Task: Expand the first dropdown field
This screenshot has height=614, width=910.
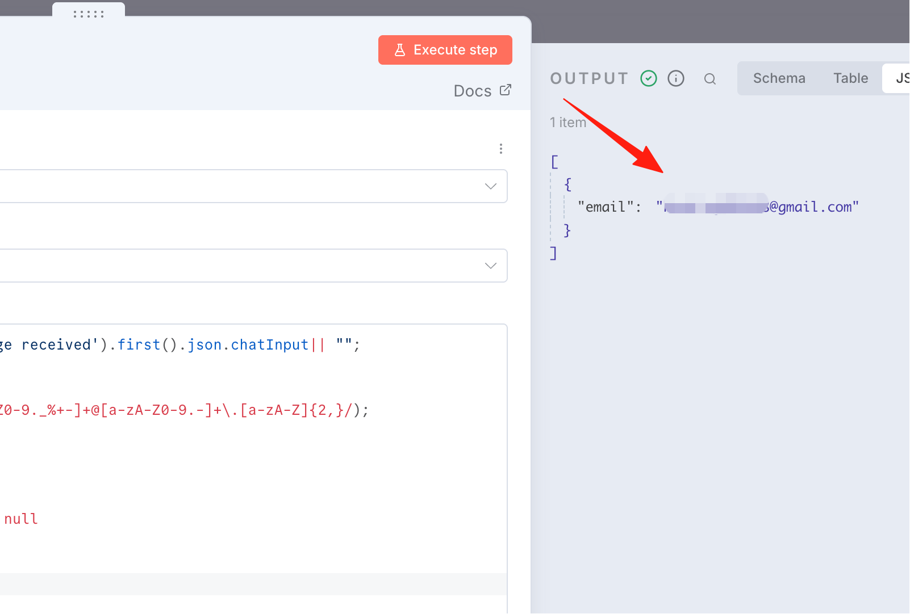Action: click(x=253, y=186)
